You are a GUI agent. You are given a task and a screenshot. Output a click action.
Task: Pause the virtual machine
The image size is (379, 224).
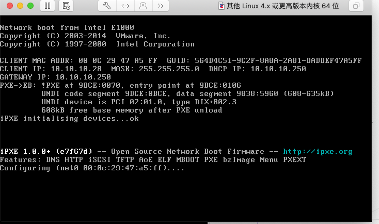(48, 6)
